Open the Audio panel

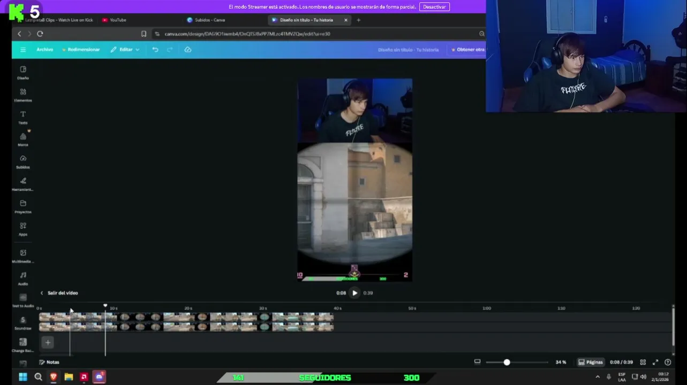23,279
